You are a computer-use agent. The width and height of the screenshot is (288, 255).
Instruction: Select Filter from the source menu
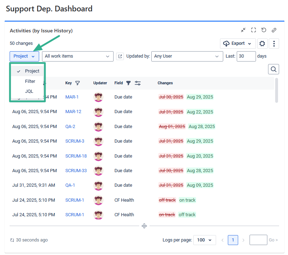pos(30,81)
